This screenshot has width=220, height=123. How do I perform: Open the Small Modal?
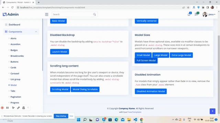pyautogui.click(x=143, y=55)
